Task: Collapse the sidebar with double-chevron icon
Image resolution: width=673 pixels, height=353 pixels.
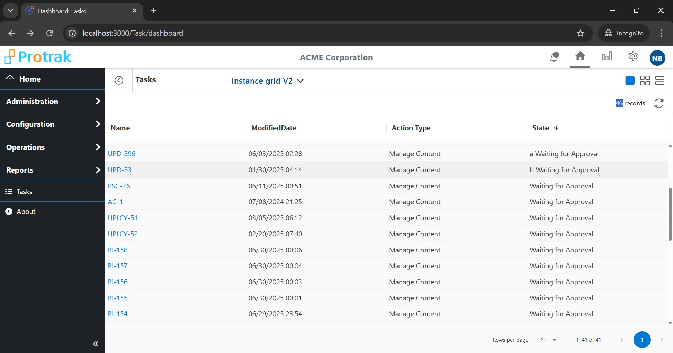Action: pyautogui.click(x=95, y=344)
